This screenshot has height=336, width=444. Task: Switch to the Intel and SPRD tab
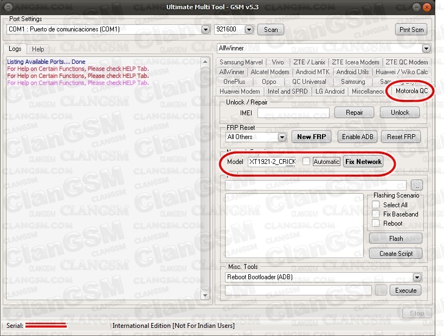[x=287, y=91]
